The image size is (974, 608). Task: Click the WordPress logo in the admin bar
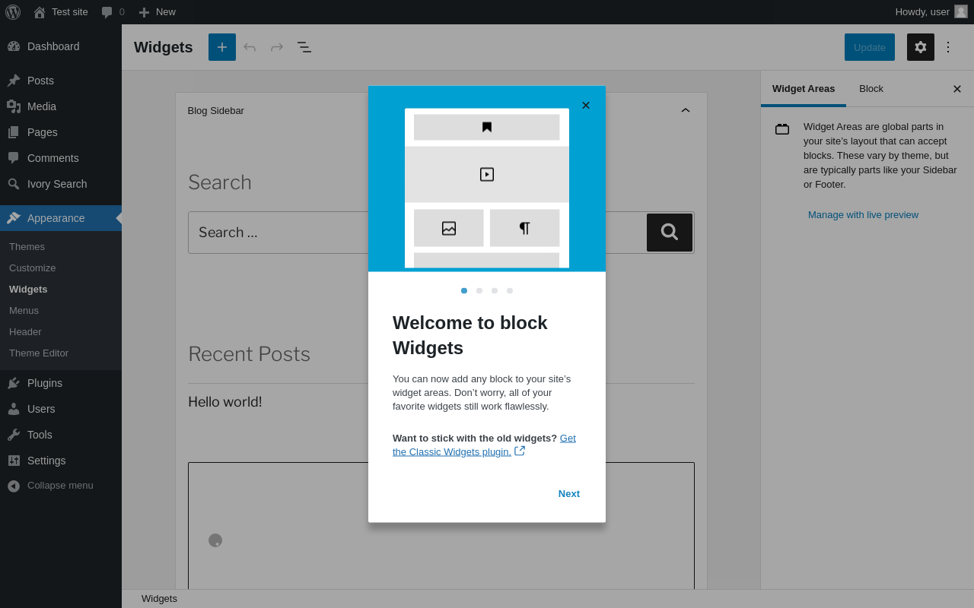[13, 12]
